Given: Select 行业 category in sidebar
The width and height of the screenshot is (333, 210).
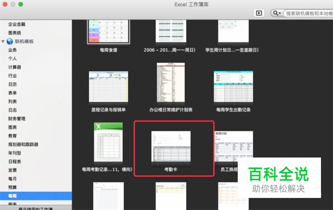Looking at the screenshot, I should 13,76.
